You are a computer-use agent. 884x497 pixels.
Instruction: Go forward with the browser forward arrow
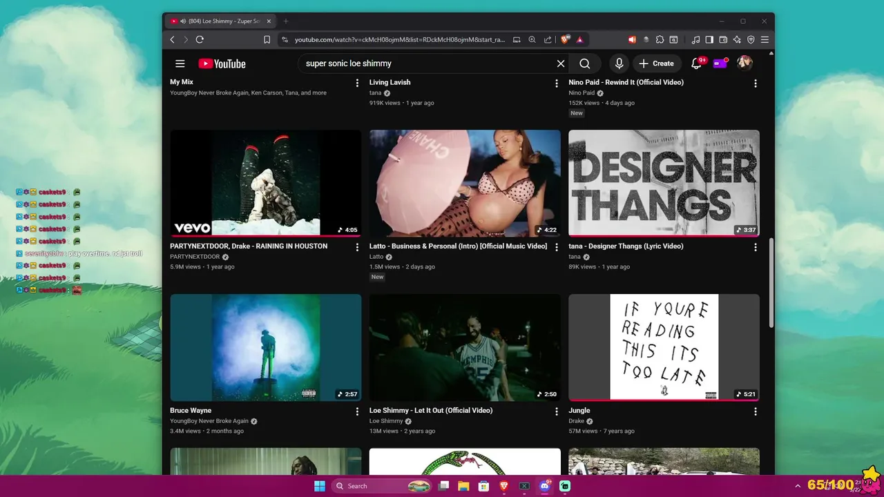[185, 40]
